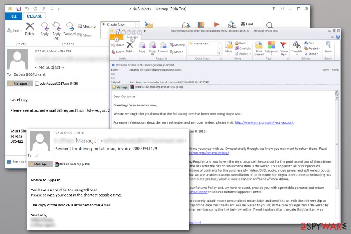Viewport: 351px width, 234px height.
Task: Click Forward in Amazon message window
Action: pos(163,48)
